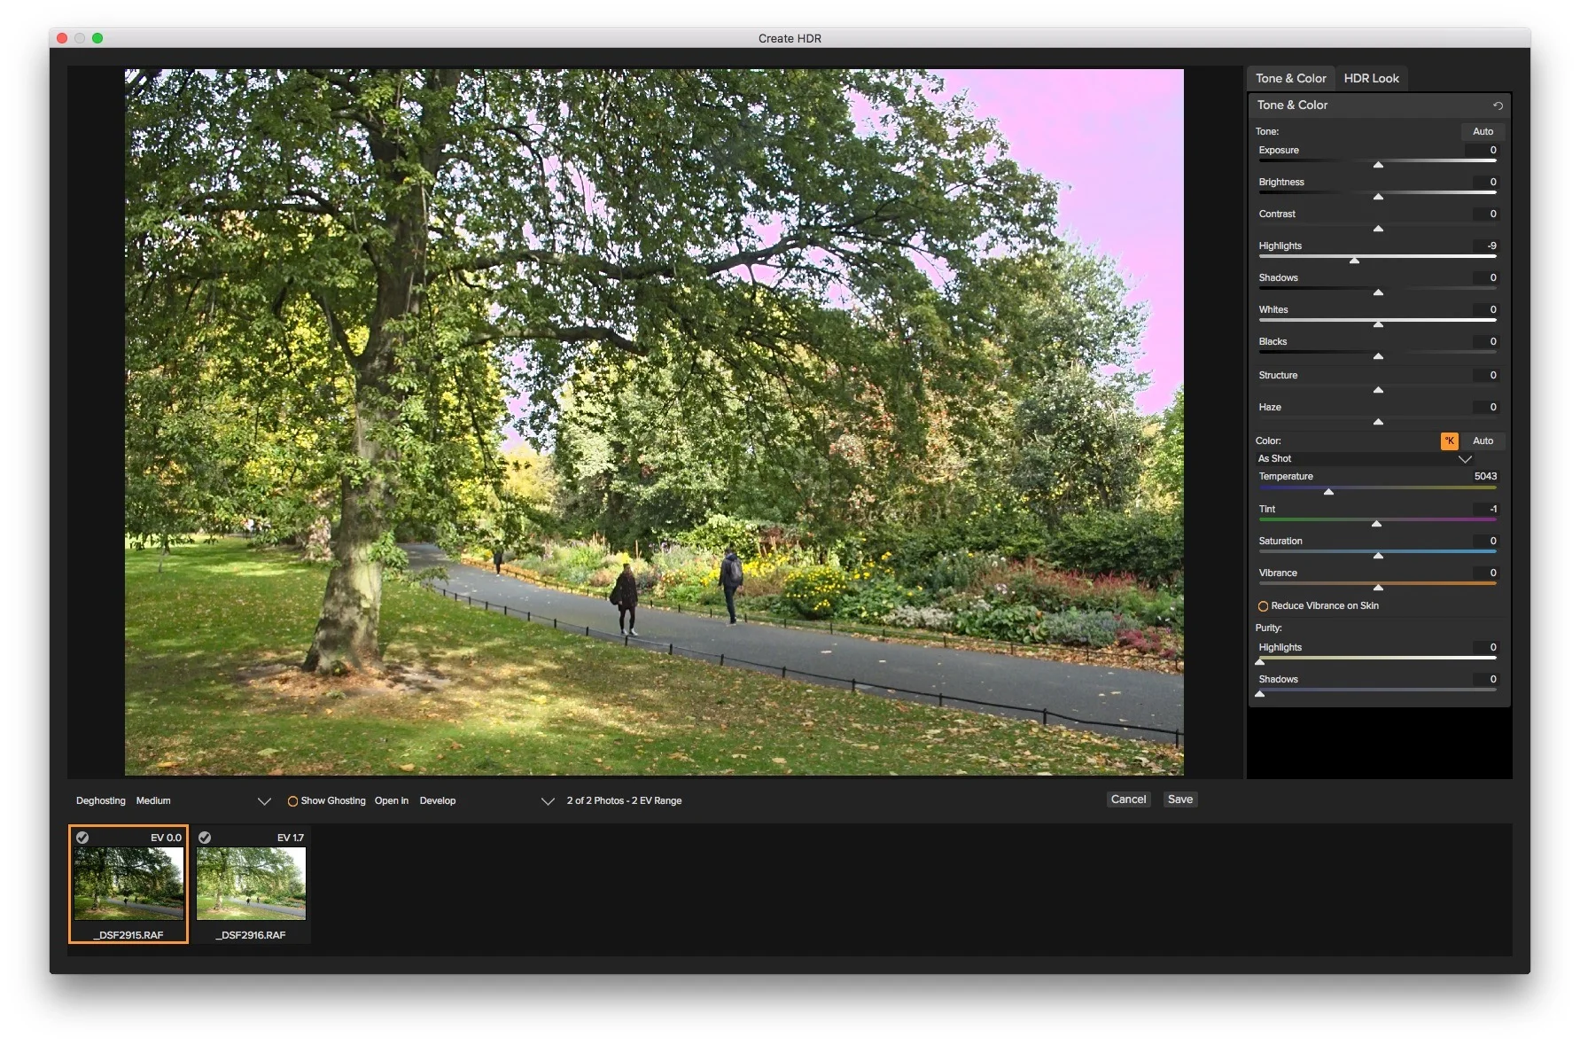Click the Temperature slider handle
Image resolution: width=1580 pixels, height=1045 pixels.
(1328, 491)
